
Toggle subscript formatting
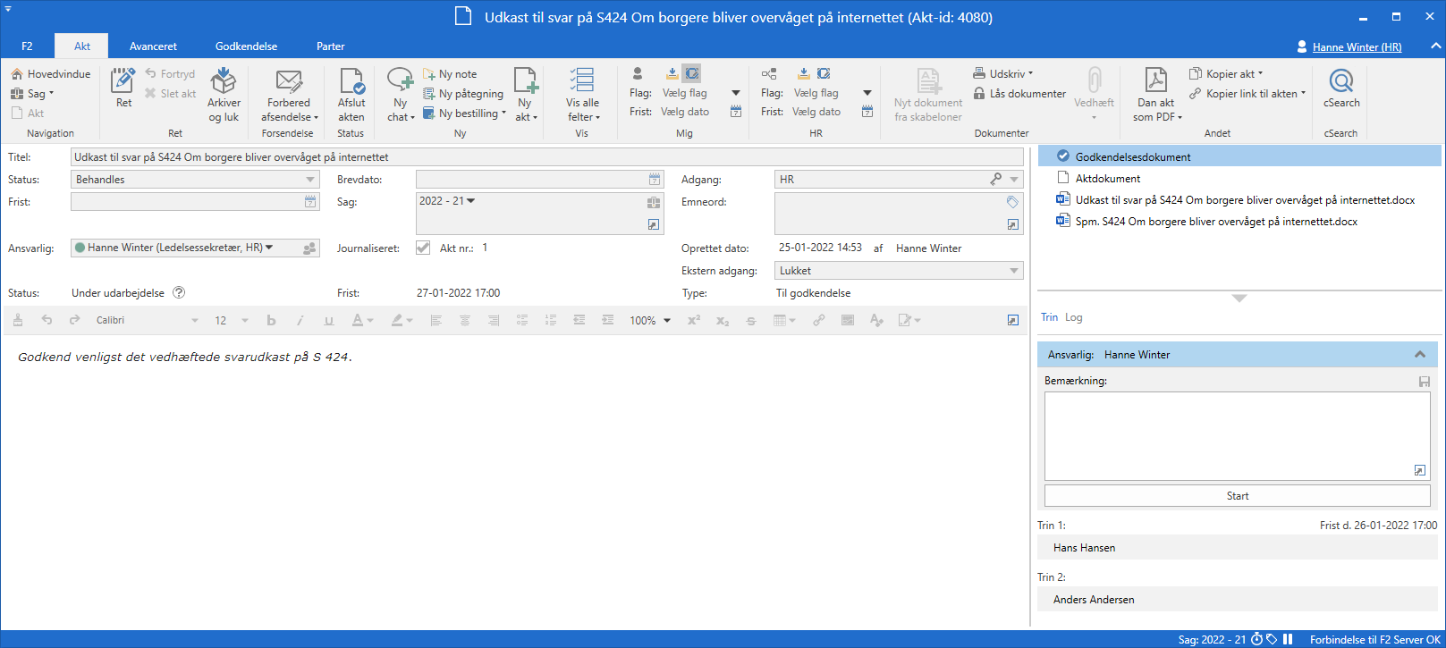point(723,320)
